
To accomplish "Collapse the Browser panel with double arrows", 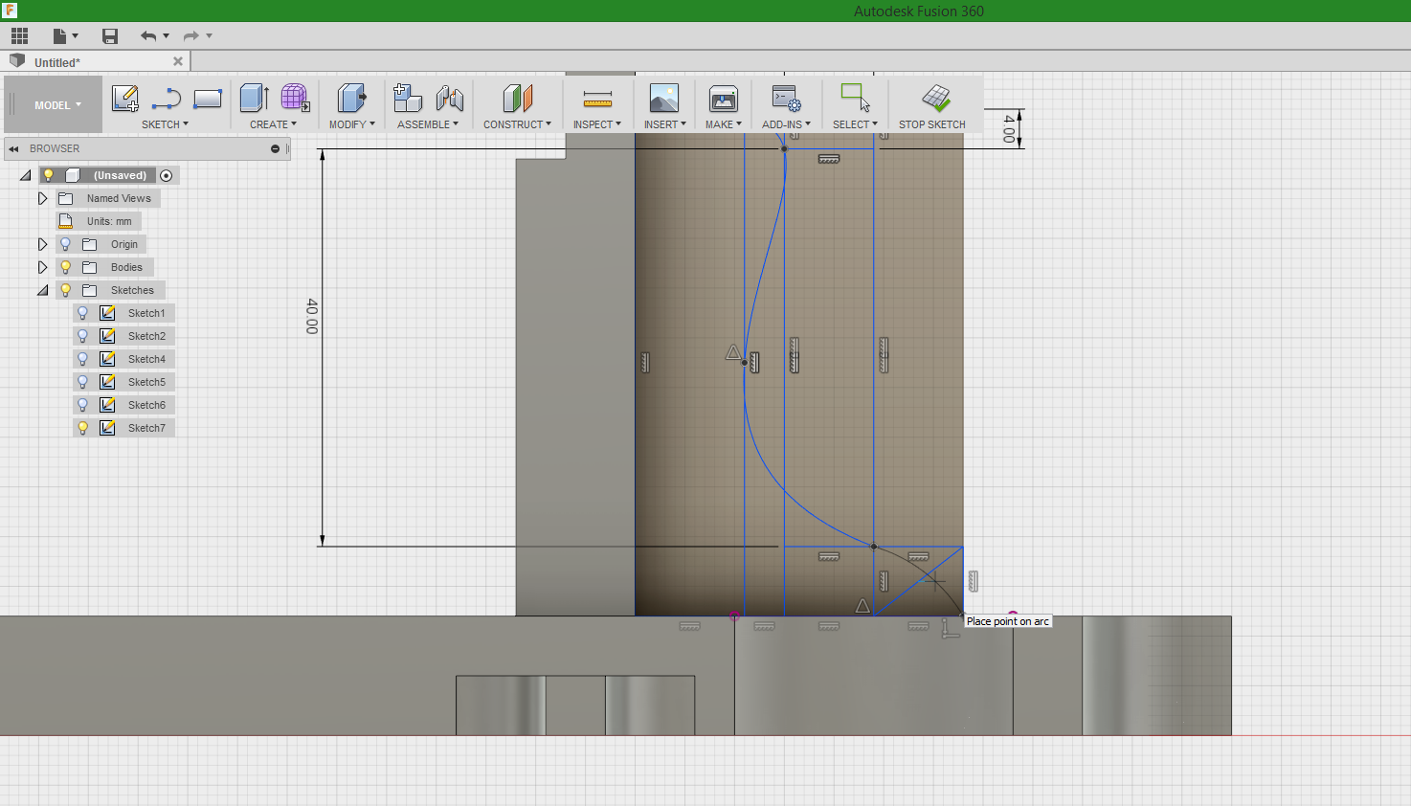I will point(13,148).
